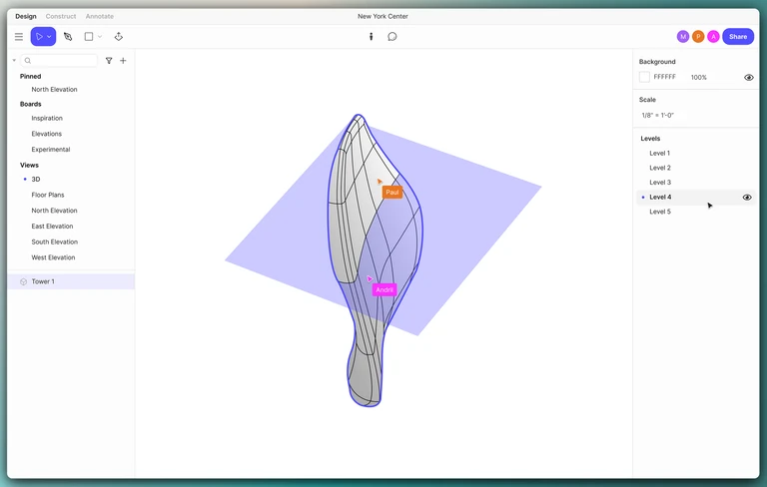Switch to the Construct tab
Image resolution: width=767 pixels, height=487 pixels.
pos(61,16)
